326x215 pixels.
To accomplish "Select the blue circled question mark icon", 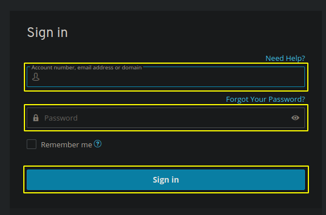I will pyautogui.click(x=98, y=144).
